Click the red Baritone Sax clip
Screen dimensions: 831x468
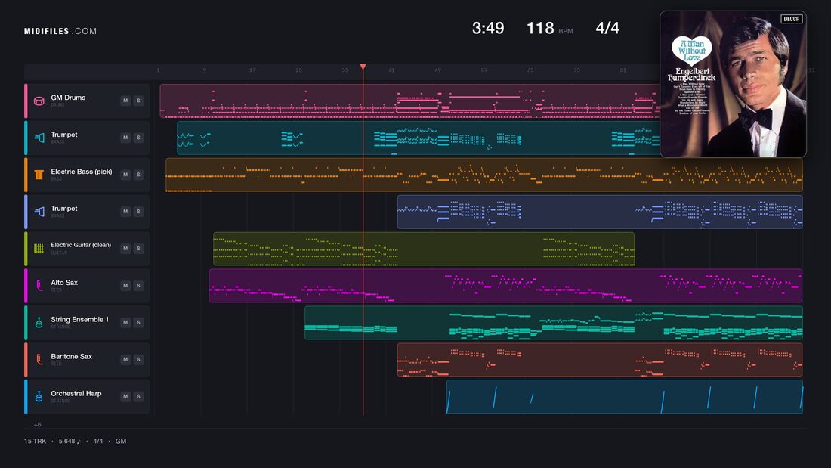[600, 360]
